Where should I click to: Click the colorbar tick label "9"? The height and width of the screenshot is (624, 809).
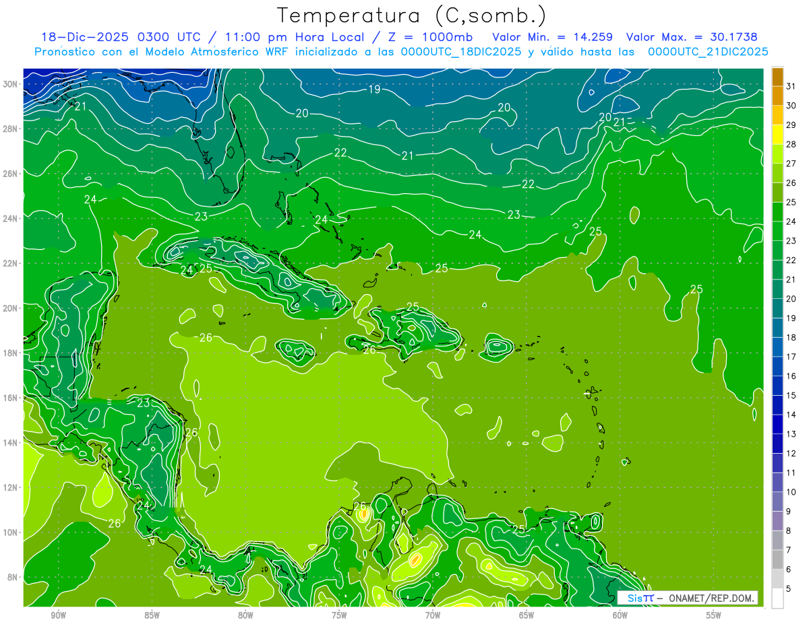tap(788, 512)
